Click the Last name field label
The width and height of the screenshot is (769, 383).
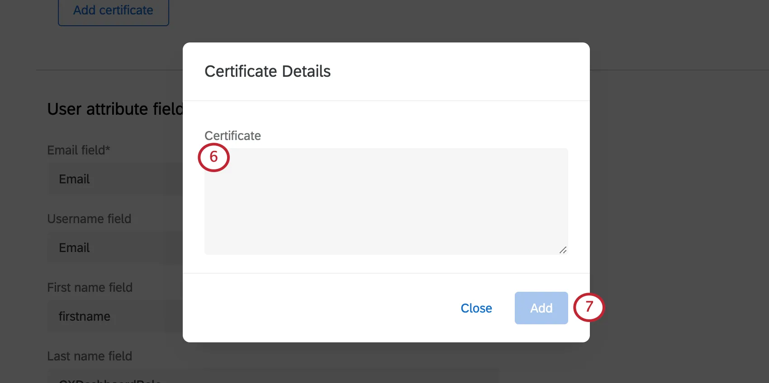click(x=90, y=356)
